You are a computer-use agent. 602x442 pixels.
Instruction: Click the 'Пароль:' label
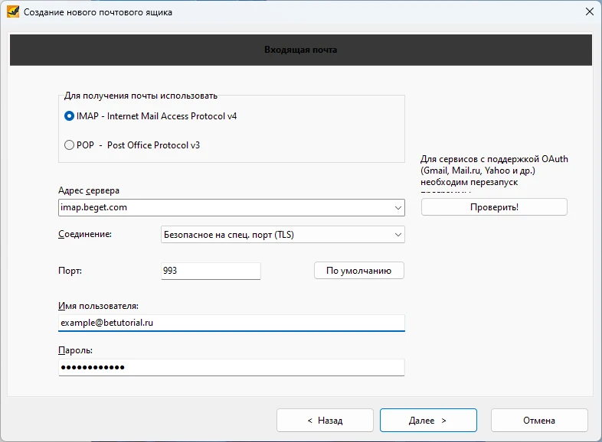75,350
